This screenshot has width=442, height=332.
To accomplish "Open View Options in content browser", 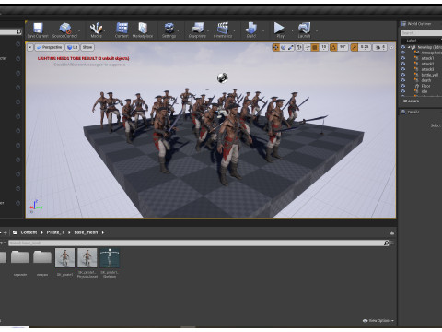I will coord(378,320).
